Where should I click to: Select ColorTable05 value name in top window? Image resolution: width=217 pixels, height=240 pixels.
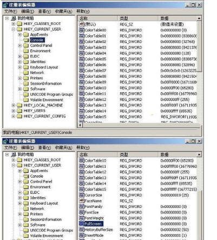click(95, 59)
